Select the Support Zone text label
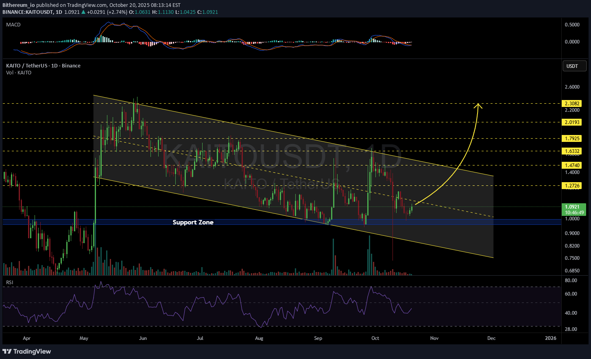The width and height of the screenshot is (591, 359). pyautogui.click(x=193, y=222)
